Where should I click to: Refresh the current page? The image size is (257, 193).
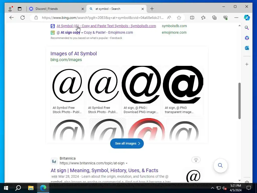tap(23, 18)
